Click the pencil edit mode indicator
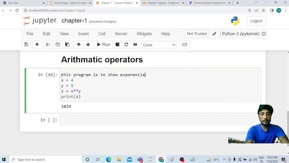This screenshot has width=289, height=163. coord(214,34)
